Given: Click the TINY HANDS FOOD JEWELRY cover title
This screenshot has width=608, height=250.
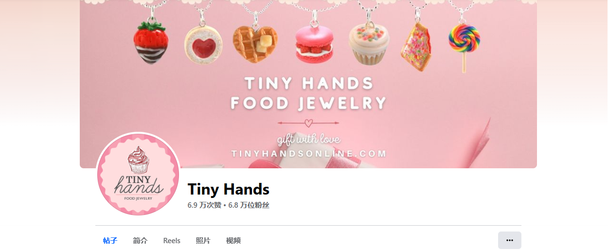Looking at the screenshot, I should click(x=308, y=93).
